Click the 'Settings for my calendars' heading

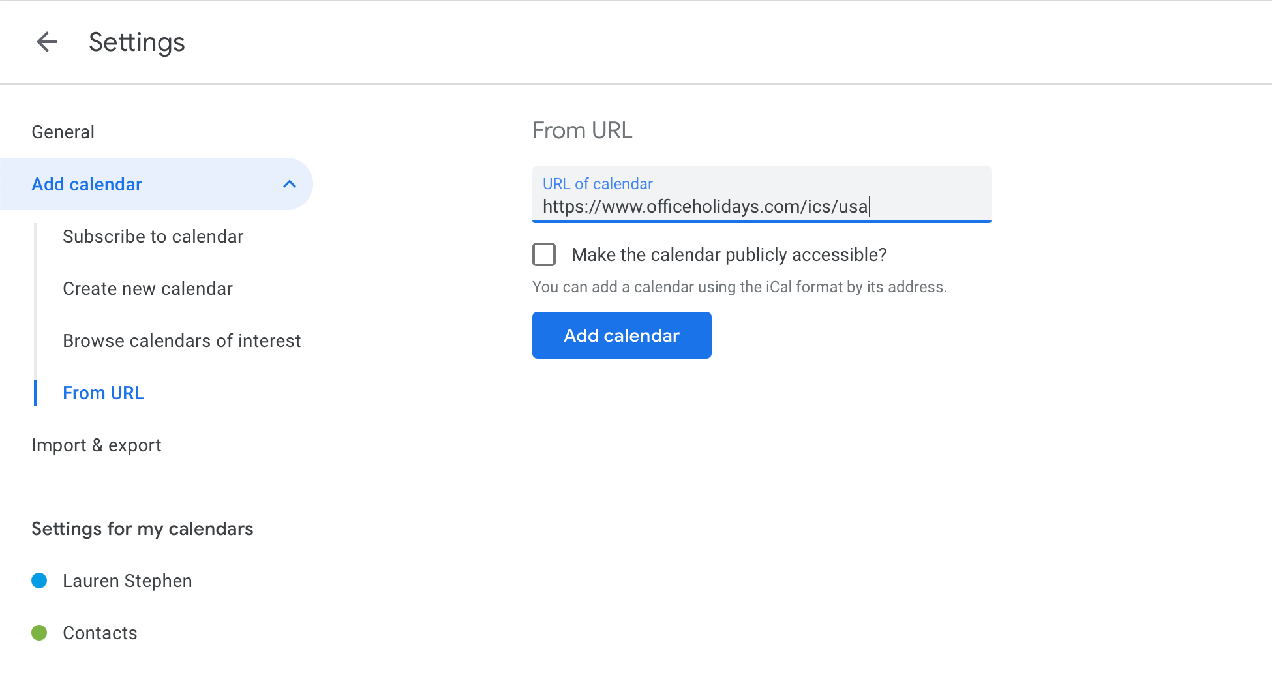(x=142, y=529)
